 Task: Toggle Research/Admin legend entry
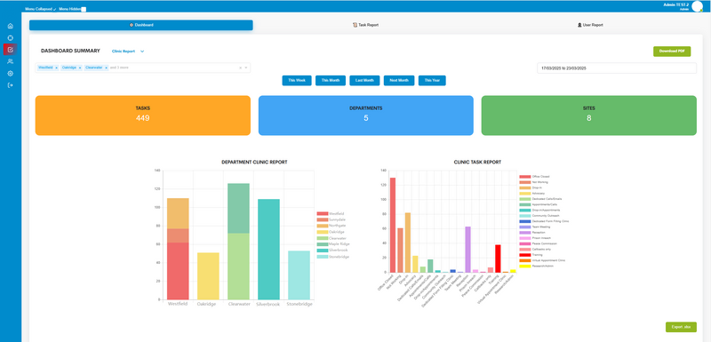[536, 266]
